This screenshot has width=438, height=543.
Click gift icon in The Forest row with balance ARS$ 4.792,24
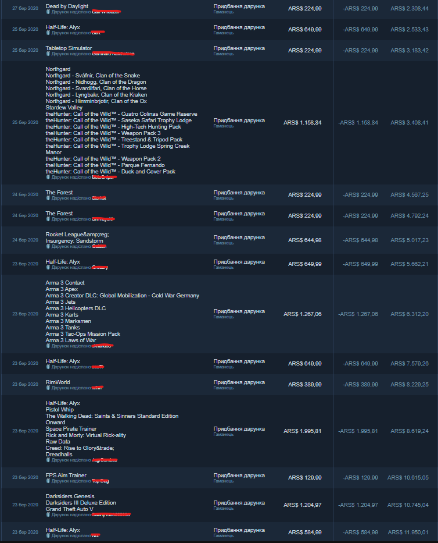tap(48, 219)
